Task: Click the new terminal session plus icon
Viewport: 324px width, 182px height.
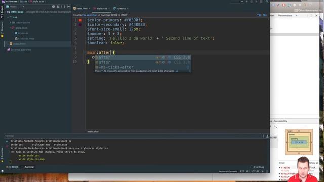Action: [7, 142]
